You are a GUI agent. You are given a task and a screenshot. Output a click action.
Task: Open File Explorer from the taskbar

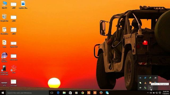64,93
